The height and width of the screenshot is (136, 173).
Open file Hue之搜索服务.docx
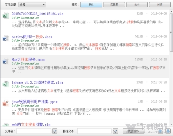[x=28, y=60]
